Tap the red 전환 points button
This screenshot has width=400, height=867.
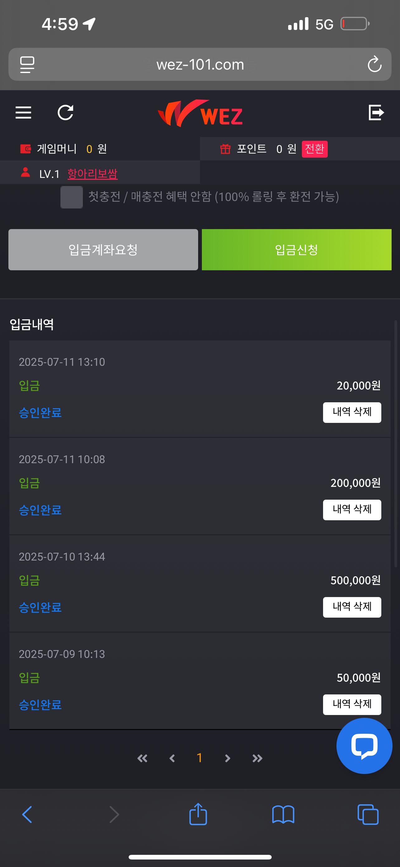coord(314,149)
